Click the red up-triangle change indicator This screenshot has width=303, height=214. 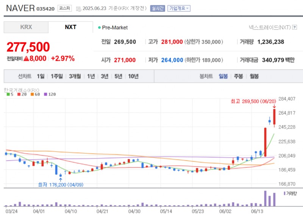pyautogui.click(x=26, y=59)
